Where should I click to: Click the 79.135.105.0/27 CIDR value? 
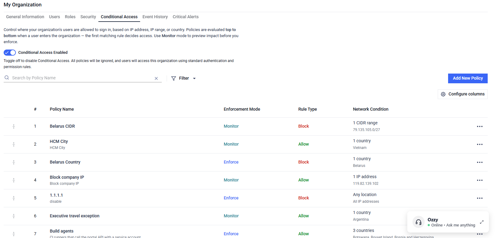(366, 130)
